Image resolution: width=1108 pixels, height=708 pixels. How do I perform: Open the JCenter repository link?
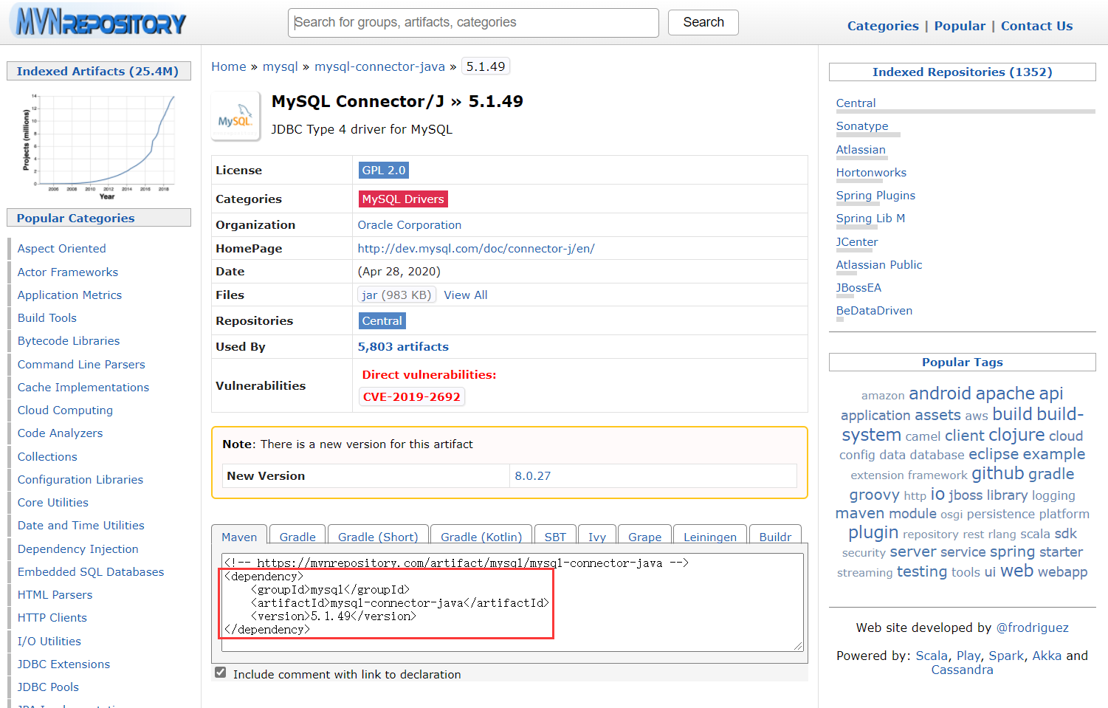[857, 242]
